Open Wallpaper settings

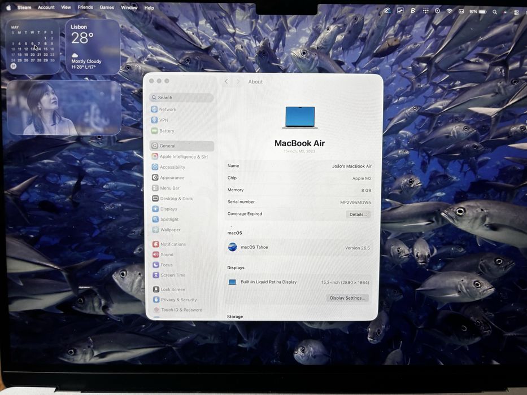[167, 230]
